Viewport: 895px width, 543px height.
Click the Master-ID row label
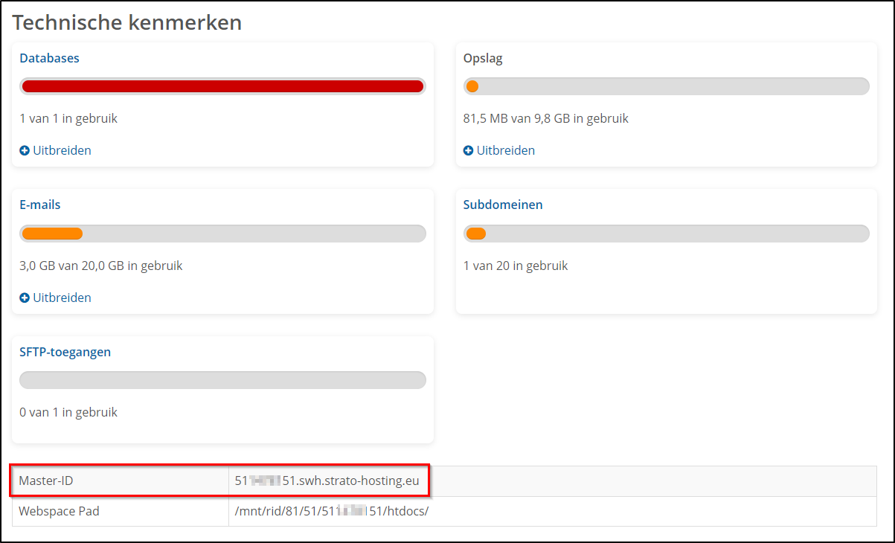pos(46,481)
